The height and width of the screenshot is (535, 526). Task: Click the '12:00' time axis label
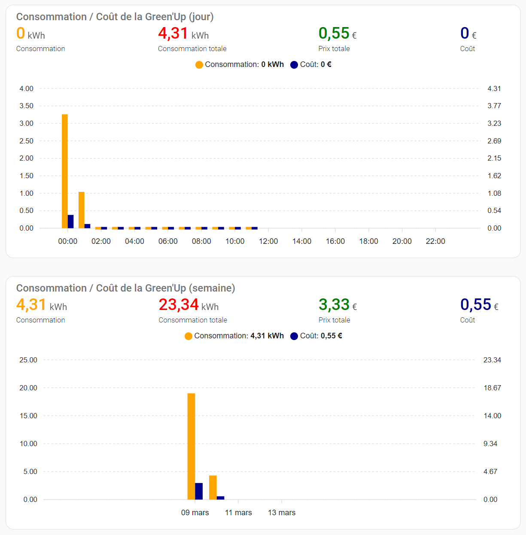point(268,241)
